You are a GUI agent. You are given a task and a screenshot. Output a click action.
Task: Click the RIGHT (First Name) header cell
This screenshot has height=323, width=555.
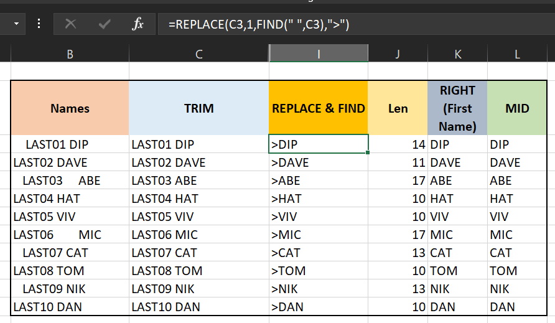tap(457, 108)
